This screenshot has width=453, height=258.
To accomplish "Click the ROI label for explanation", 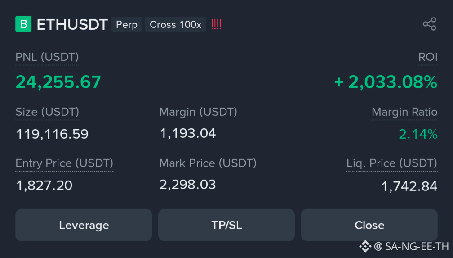I will (428, 57).
